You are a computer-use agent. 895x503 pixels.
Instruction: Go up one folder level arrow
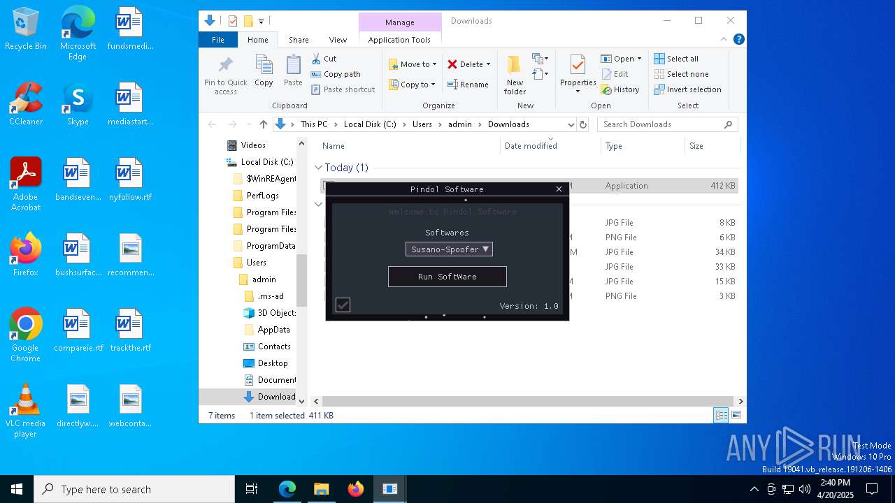pos(263,124)
